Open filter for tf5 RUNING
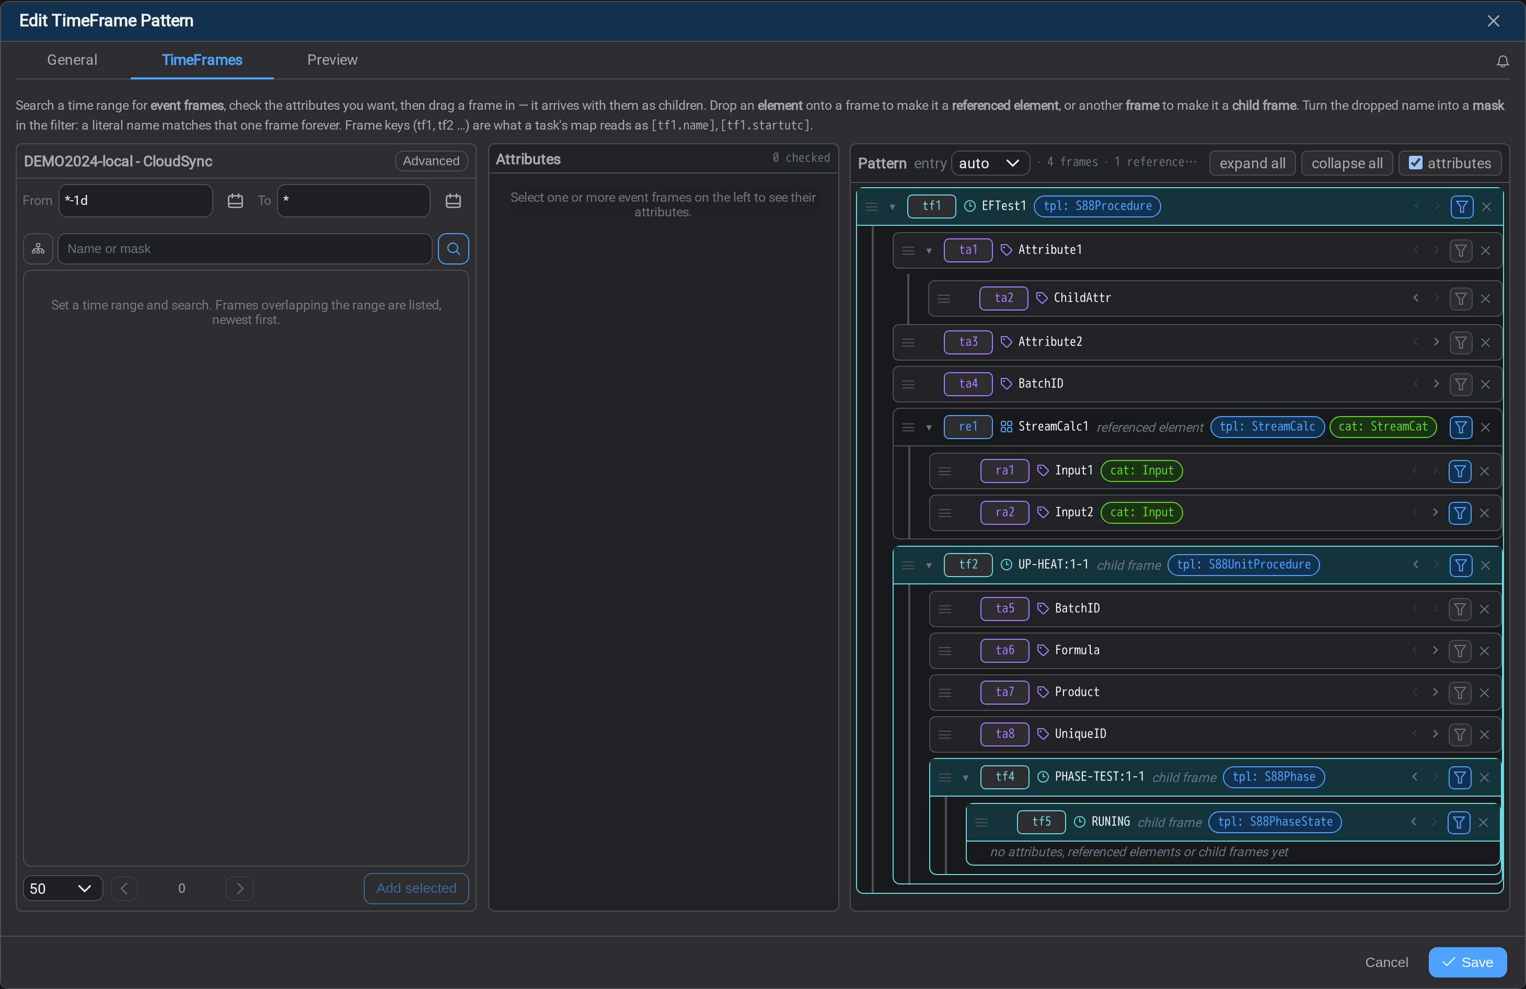Viewport: 1526px width, 989px height. (1459, 823)
